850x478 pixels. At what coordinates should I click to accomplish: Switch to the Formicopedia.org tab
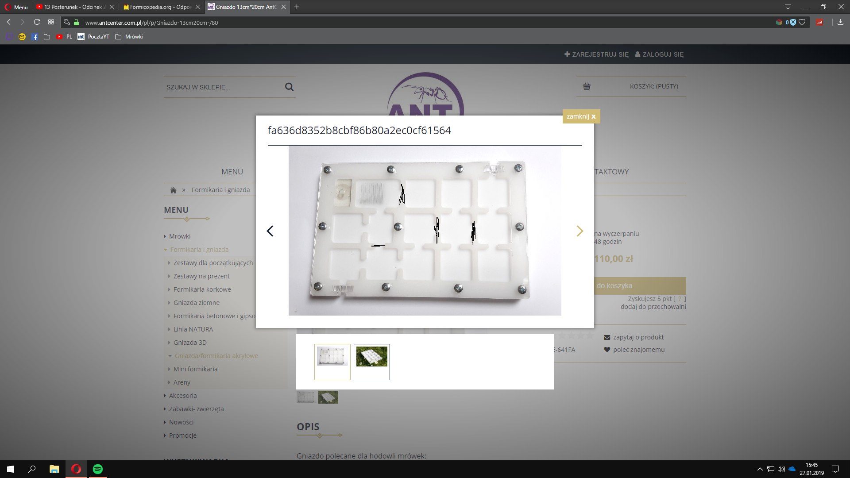(x=160, y=7)
